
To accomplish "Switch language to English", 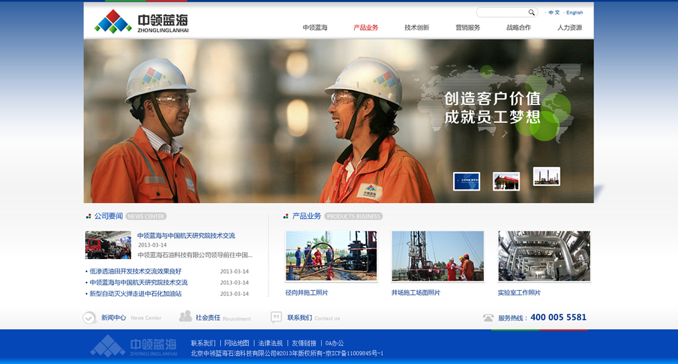I will pyautogui.click(x=574, y=12).
